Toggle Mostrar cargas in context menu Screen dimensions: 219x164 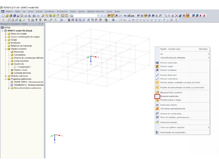[x=157, y=66]
